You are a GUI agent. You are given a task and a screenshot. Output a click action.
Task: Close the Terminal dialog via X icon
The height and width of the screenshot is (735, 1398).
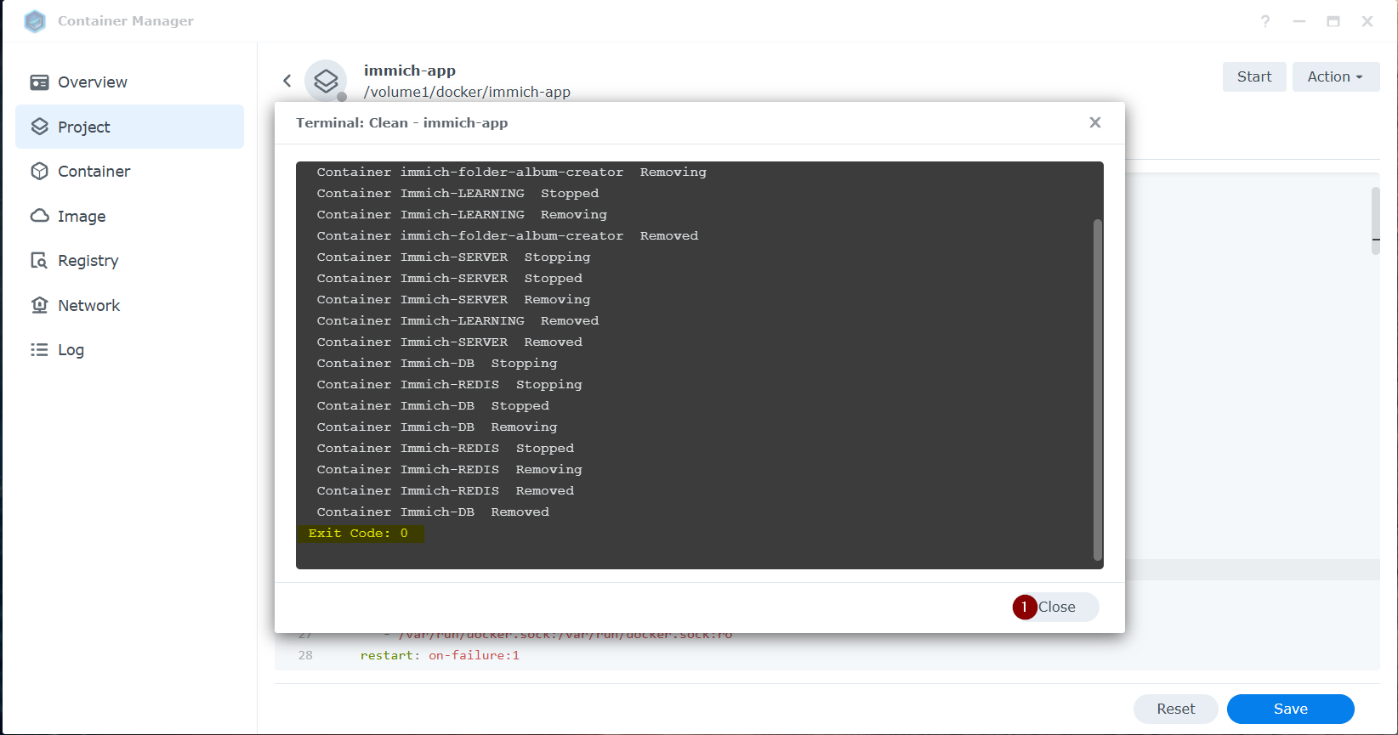pos(1095,122)
